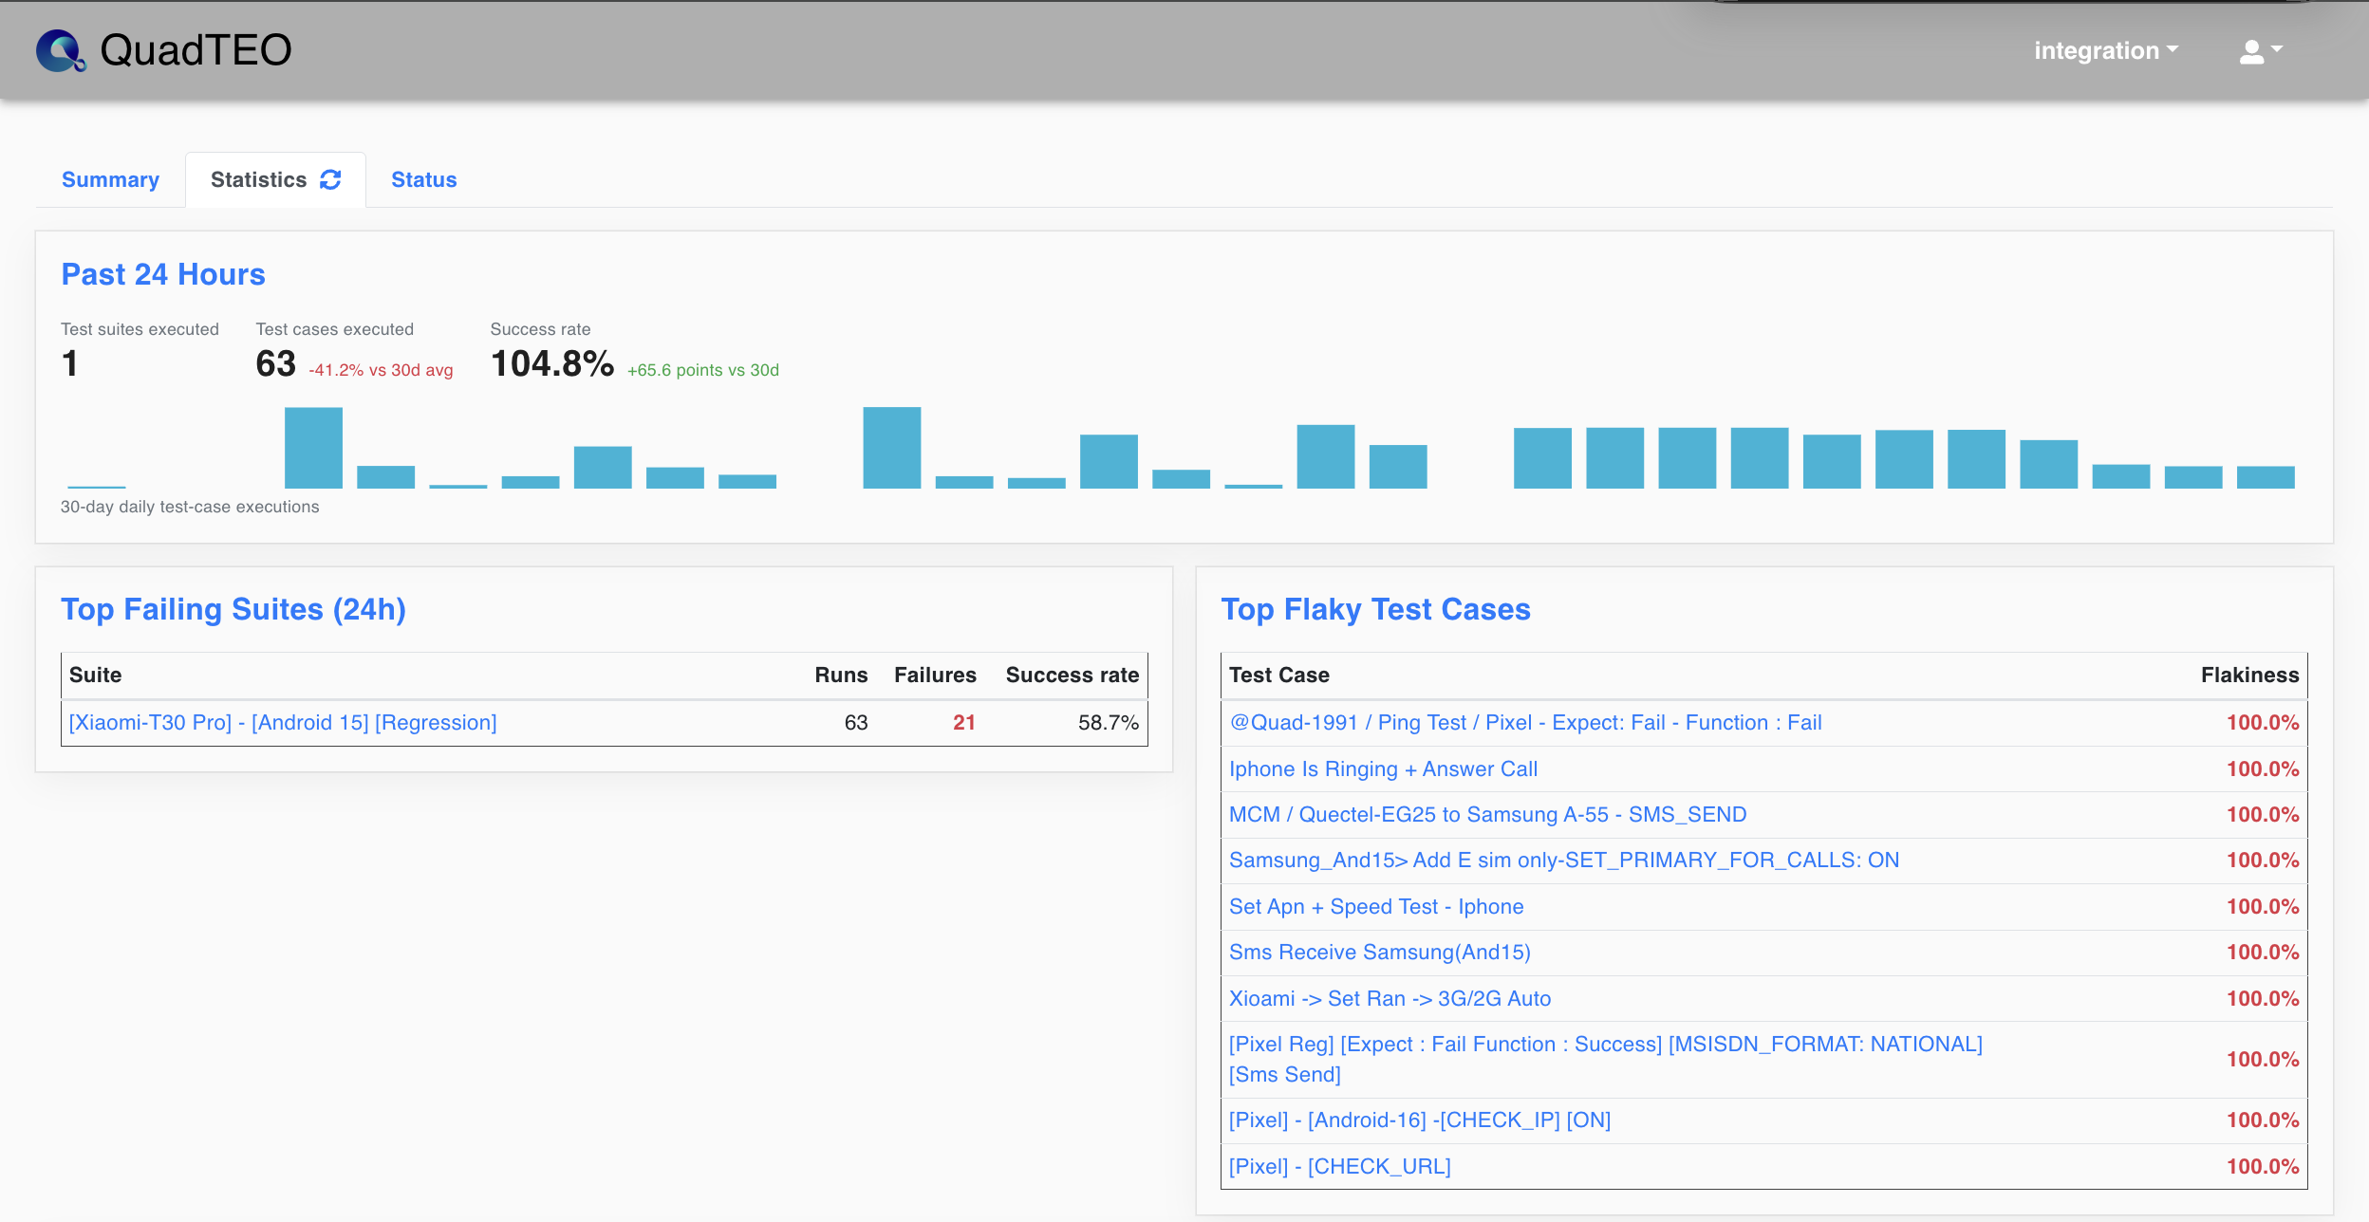Click the Test suites executed label
Viewport: 2369px width, 1222px height.
pyautogui.click(x=140, y=329)
